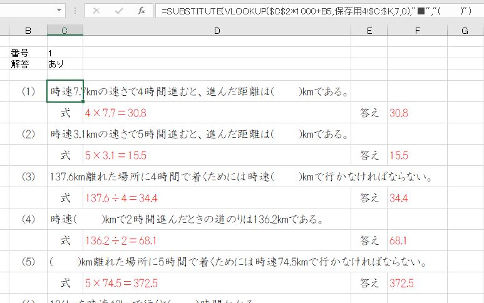484x303 pixels.
Task: Click the (2) question number cell
Action: pyautogui.click(x=28, y=134)
